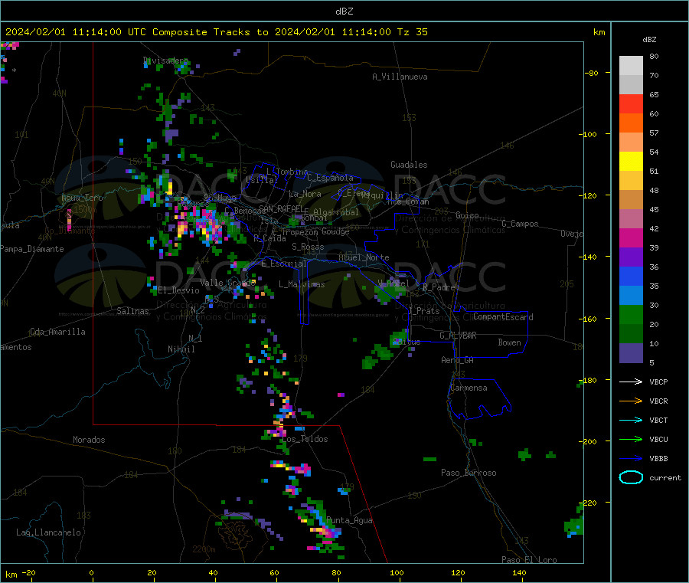The image size is (689, 583).
Task: Click the composite tracks timestamp header text
Action: tap(217, 32)
